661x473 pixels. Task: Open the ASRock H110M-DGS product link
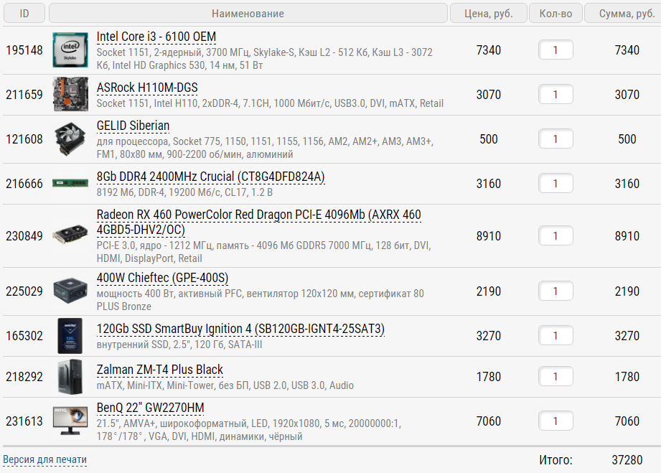147,88
